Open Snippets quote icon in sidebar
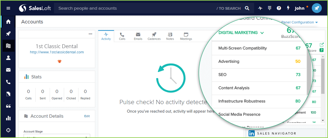The width and height of the screenshot is (328, 138). 8,106
